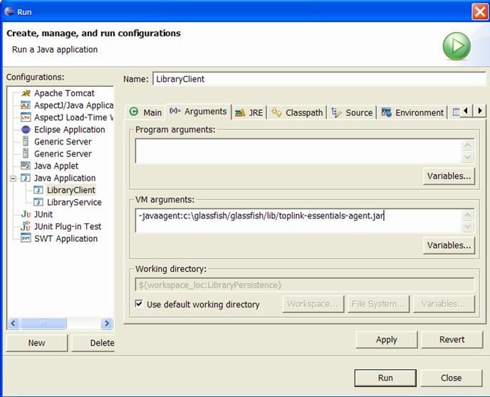Collapse the Java Application tree node
Screen dimensions: 490x397
(13, 179)
